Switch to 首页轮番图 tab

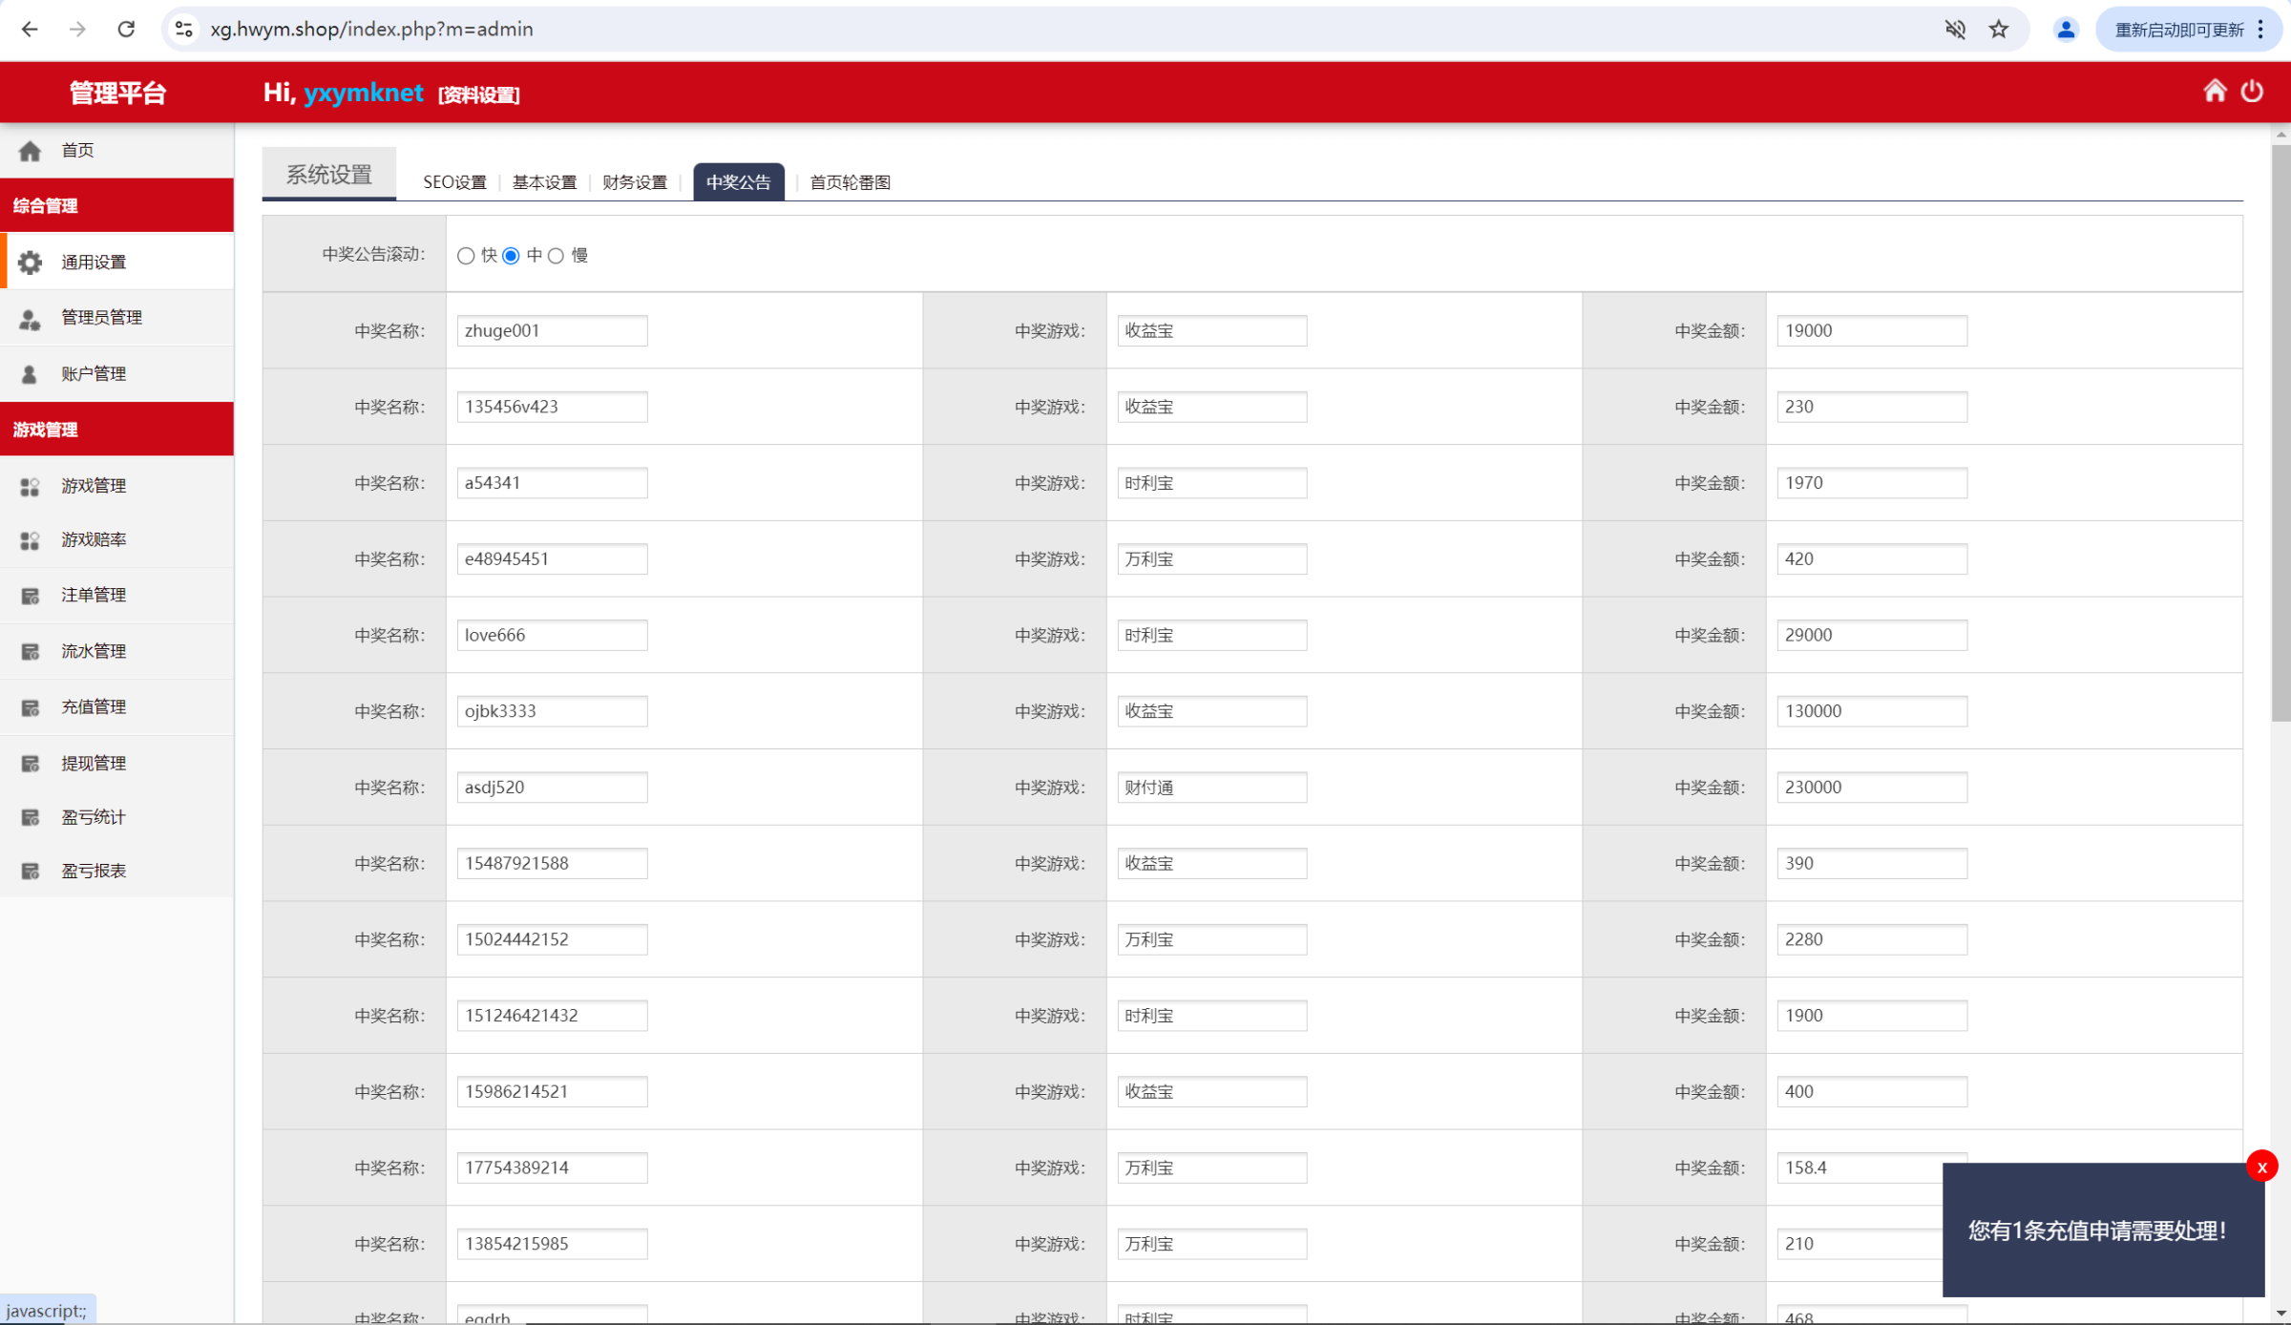(850, 182)
